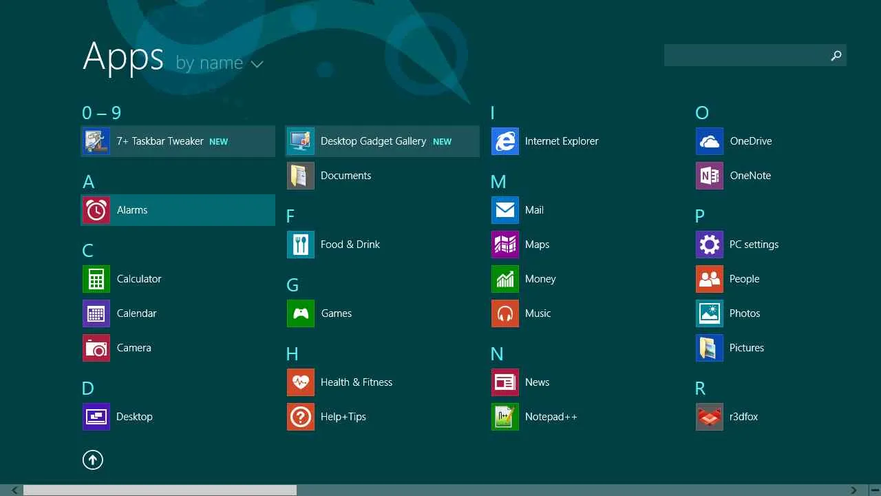
Task: Click the 'O' letter group header
Action: pyautogui.click(x=702, y=113)
